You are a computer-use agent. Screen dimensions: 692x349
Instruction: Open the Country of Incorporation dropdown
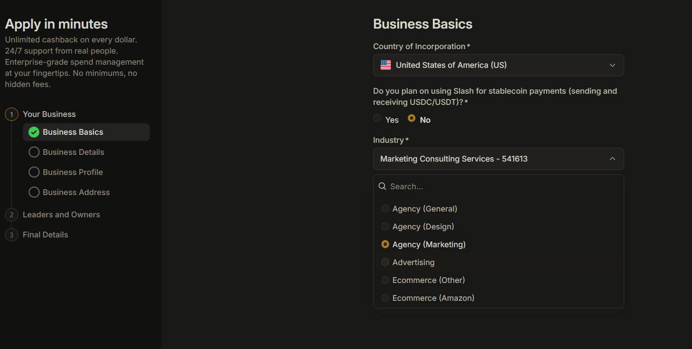498,65
